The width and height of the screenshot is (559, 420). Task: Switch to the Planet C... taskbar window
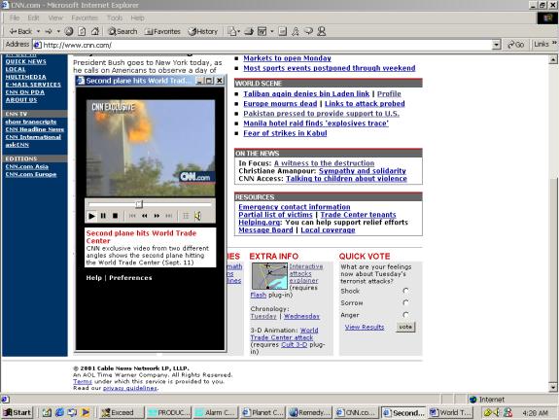coord(262,412)
